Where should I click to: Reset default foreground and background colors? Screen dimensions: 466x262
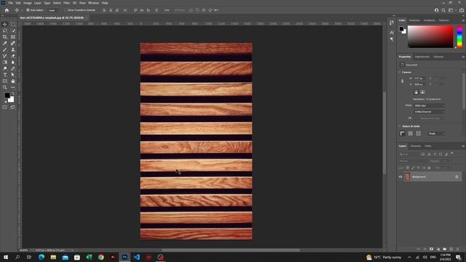5,101
